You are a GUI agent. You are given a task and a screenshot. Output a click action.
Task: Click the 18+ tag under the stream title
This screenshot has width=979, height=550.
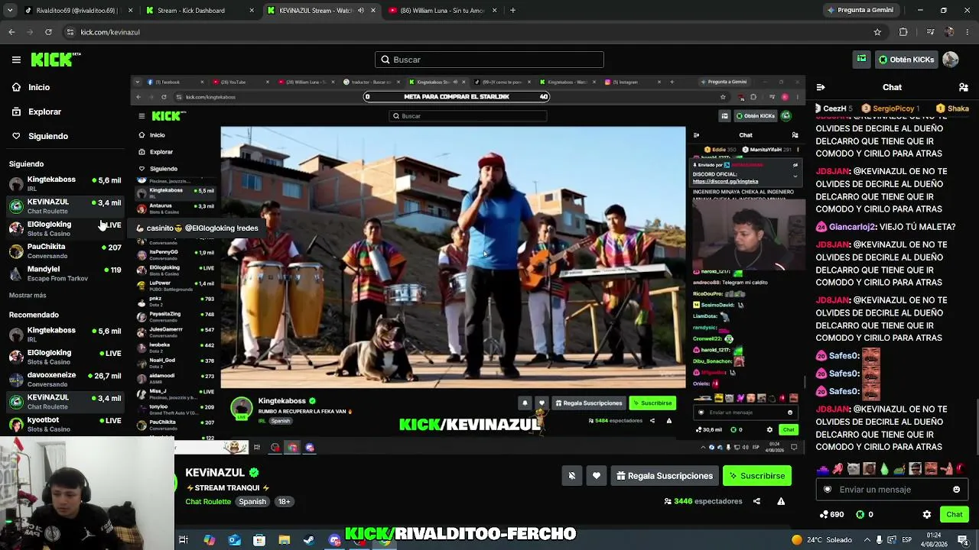click(x=284, y=502)
